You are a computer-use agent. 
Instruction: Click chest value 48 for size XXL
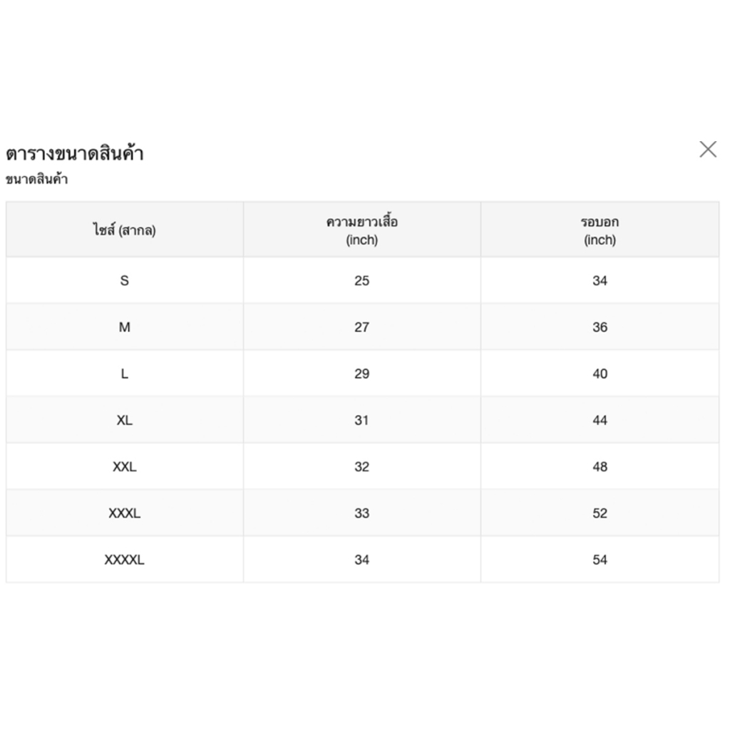tap(600, 467)
